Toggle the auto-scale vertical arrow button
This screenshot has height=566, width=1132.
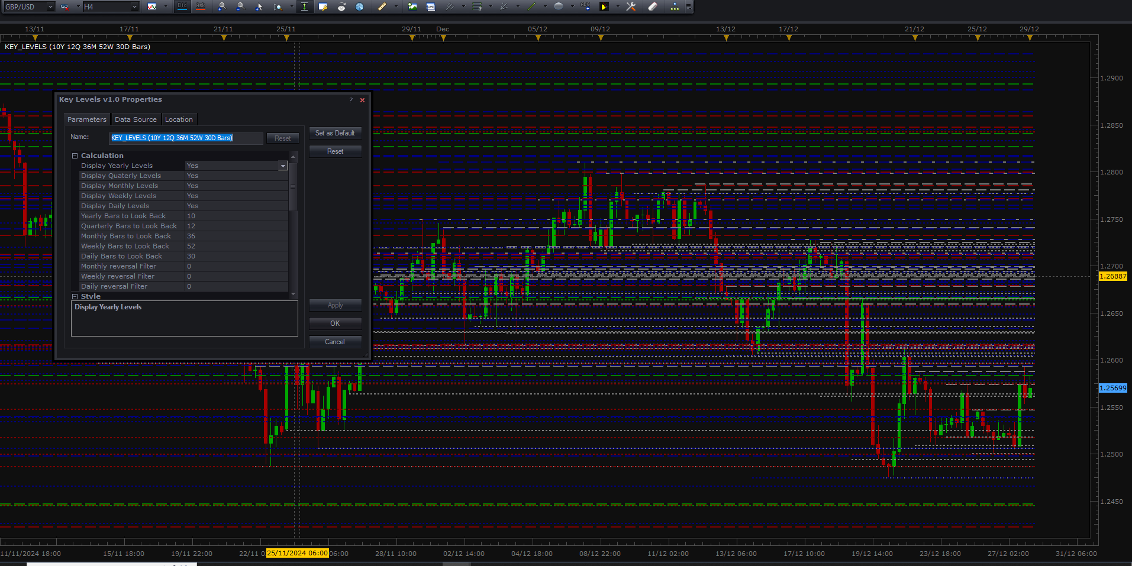tap(304, 7)
